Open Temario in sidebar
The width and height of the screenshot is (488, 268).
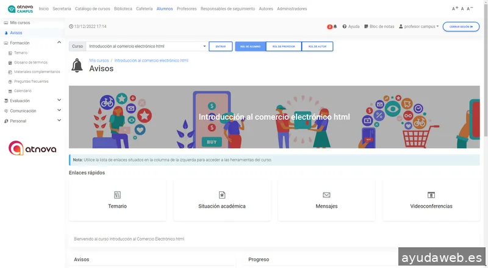pos(21,53)
